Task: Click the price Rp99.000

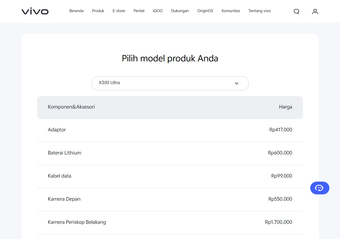Action: (282, 176)
